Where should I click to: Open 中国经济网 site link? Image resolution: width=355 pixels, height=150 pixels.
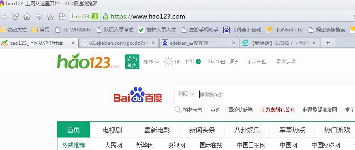326,145
